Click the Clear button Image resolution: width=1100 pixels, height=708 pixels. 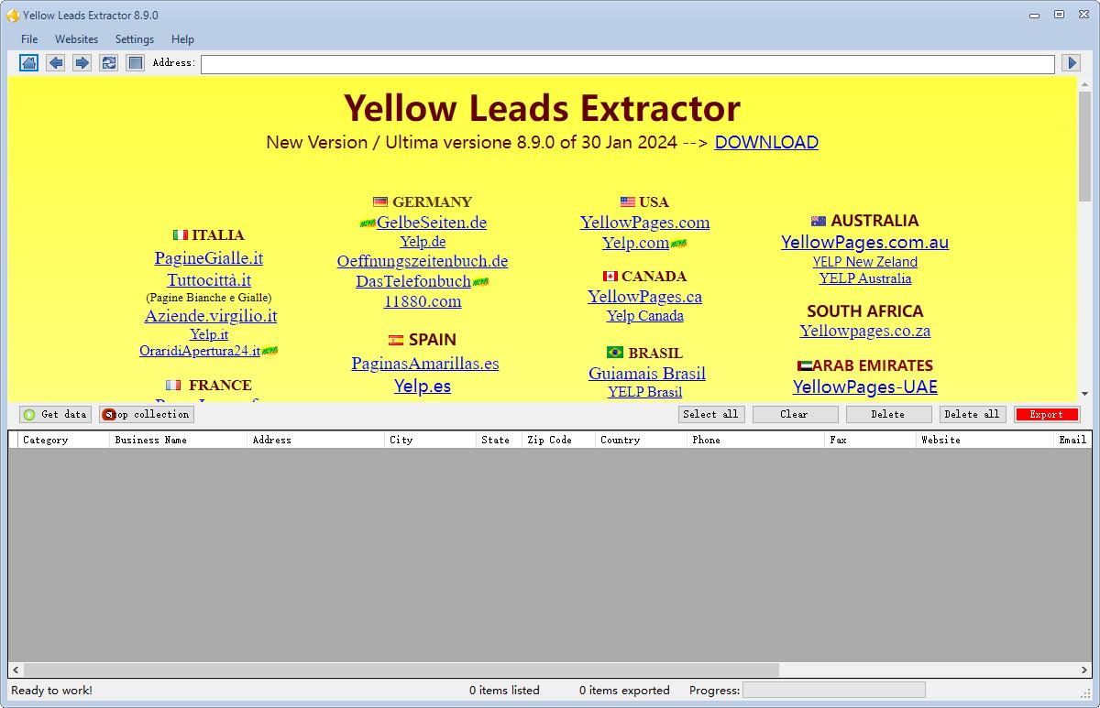coord(795,414)
